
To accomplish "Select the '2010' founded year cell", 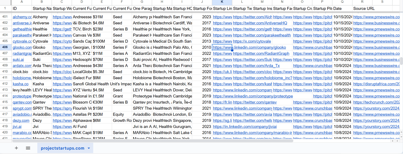I will (x=202, y=47).
